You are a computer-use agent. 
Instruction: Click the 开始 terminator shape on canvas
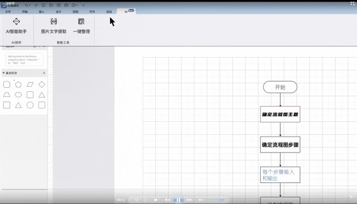tap(280, 87)
